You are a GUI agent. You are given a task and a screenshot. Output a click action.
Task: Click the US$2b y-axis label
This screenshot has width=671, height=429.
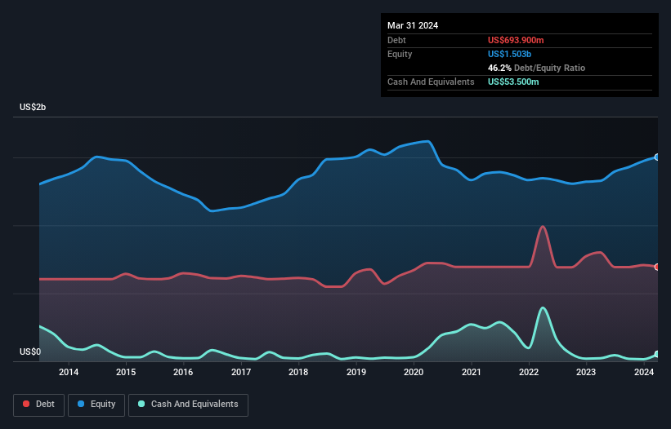coord(33,107)
